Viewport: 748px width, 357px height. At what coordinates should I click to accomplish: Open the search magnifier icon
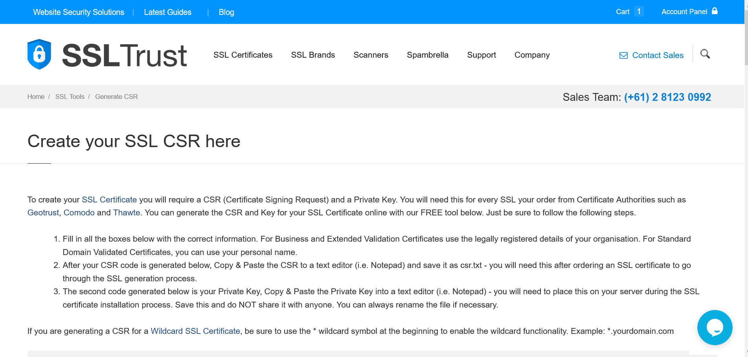(705, 54)
